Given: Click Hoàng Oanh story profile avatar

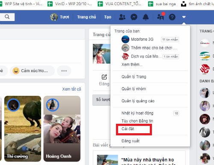Looking at the screenshot, I should [53, 105].
